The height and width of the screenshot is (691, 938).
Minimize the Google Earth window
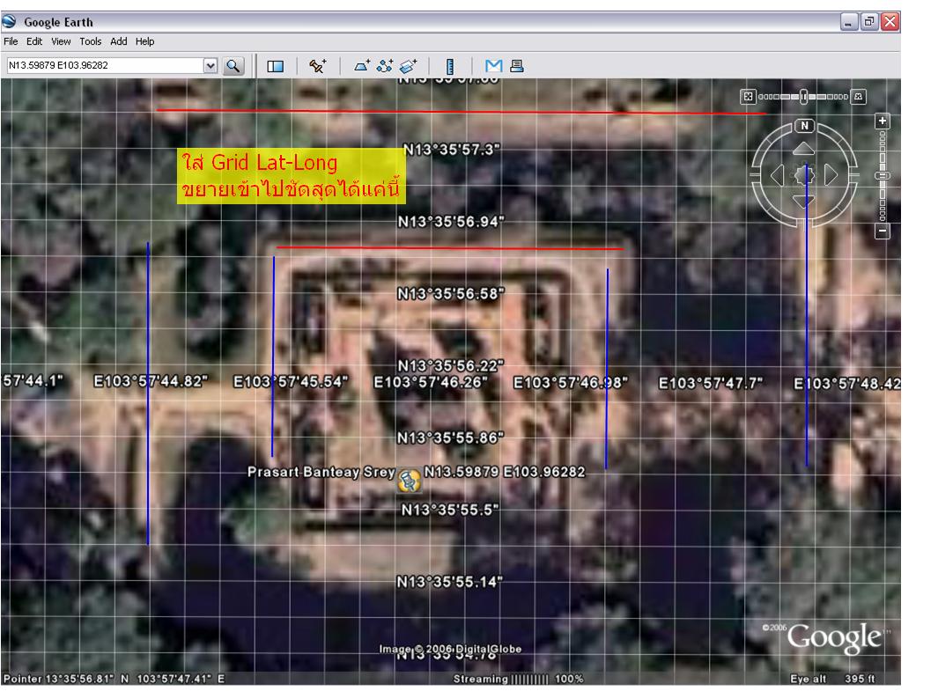tap(849, 22)
